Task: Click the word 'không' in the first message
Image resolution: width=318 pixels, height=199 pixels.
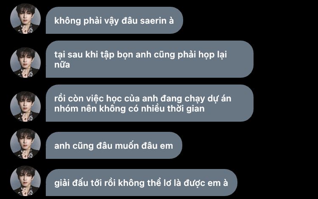Action: [x=68, y=21]
